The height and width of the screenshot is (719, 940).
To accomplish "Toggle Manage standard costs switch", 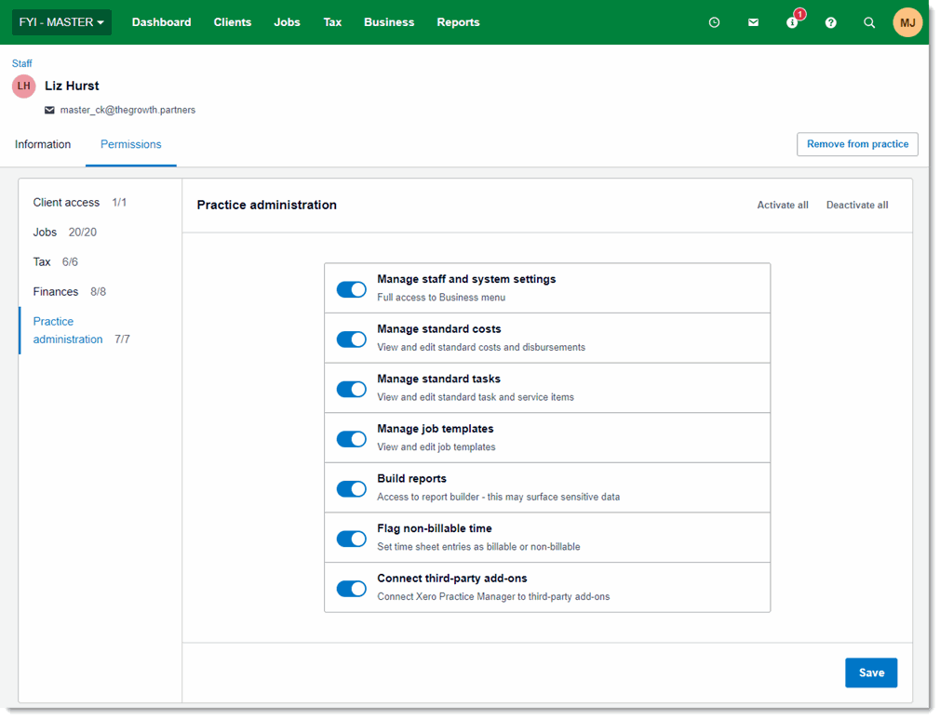I will tap(351, 340).
